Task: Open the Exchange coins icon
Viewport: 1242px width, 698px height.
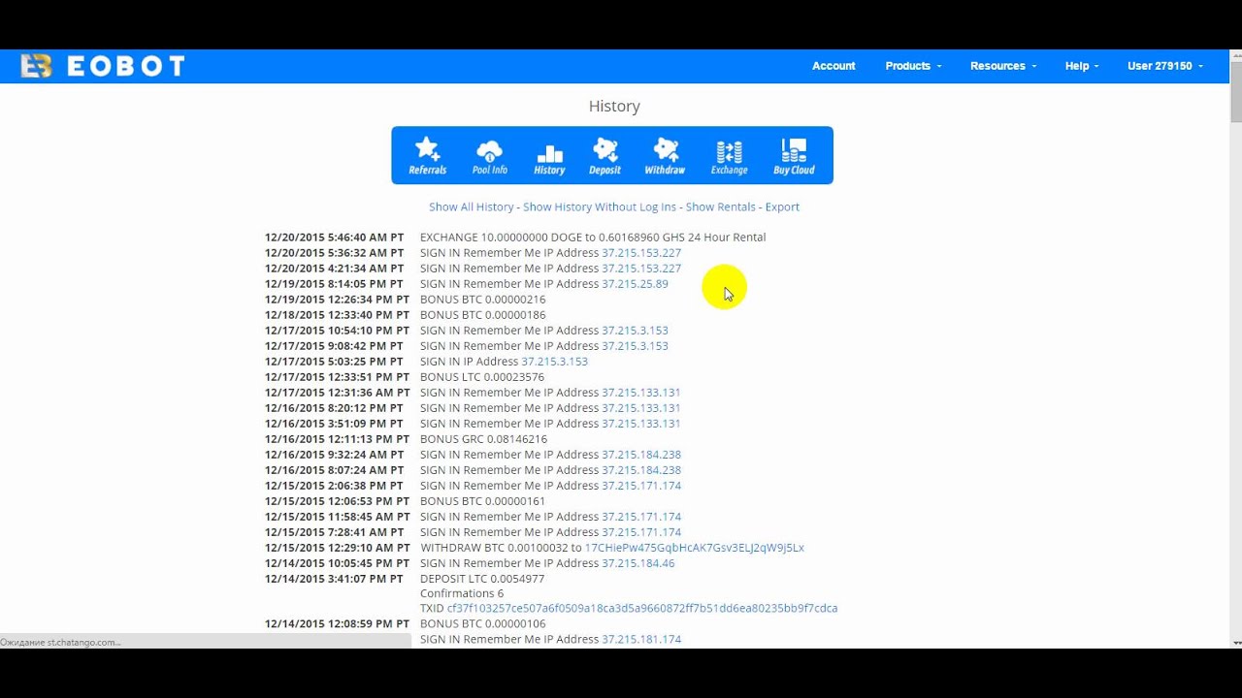Action: pyautogui.click(x=729, y=155)
